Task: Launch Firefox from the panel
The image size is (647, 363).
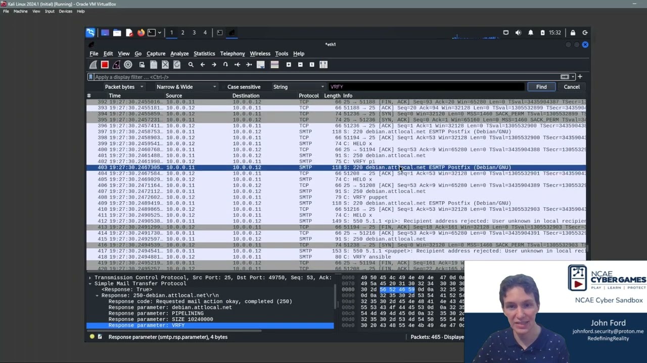Action: [x=141, y=33]
